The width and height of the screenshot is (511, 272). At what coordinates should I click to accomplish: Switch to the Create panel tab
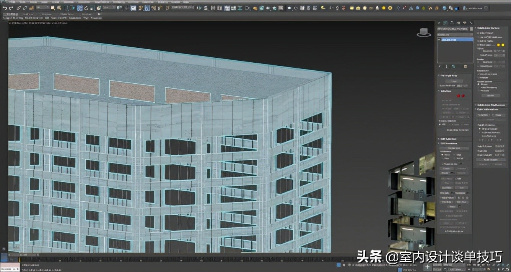[439, 23]
